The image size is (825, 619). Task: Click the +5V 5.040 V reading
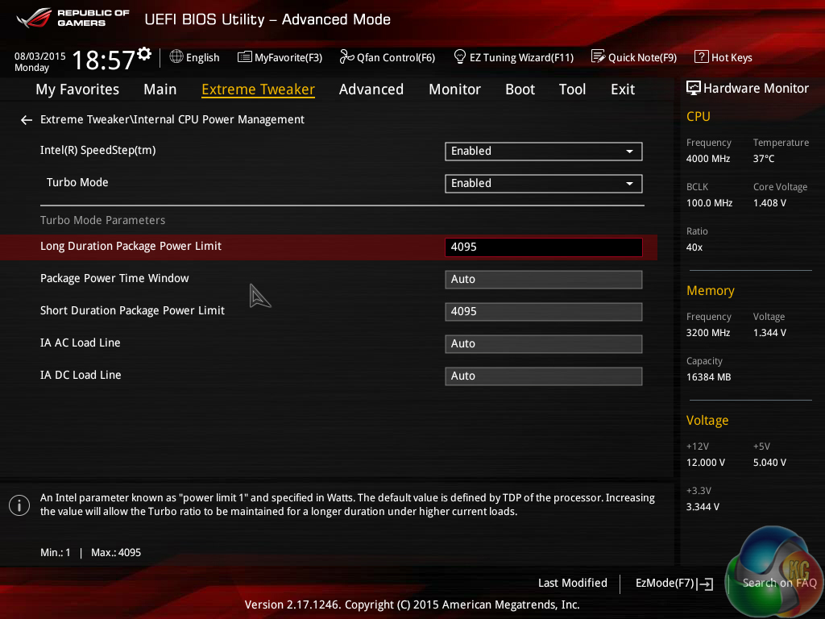pyautogui.click(x=769, y=462)
